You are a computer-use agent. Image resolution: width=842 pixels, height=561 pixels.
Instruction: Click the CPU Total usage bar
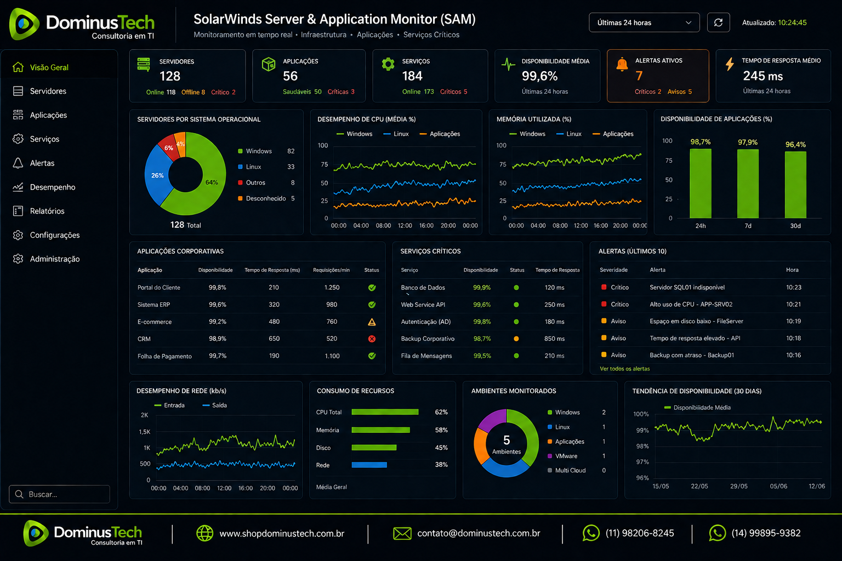[385, 412]
